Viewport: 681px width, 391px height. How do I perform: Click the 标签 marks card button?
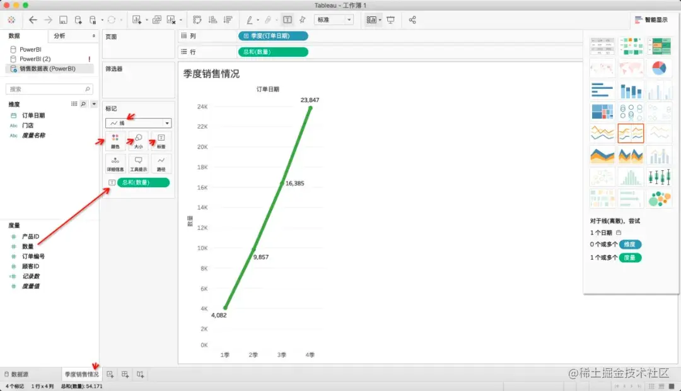pyautogui.click(x=161, y=141)
